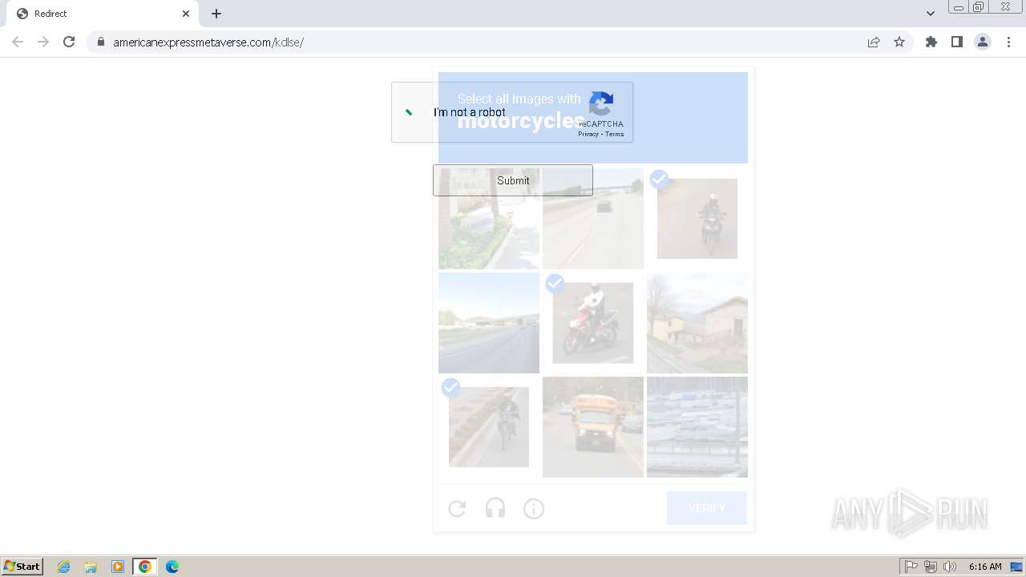Refresh the captcha challenge

click(457, 508)
